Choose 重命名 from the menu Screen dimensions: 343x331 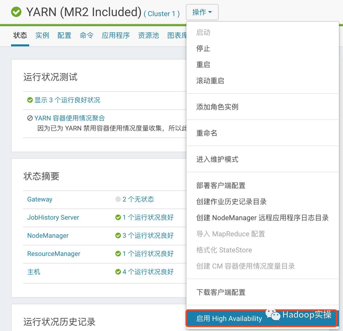(x=263, y=133)
